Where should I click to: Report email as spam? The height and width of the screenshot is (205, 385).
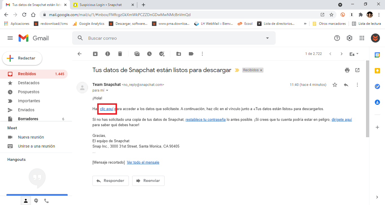[x=108, y=54]
